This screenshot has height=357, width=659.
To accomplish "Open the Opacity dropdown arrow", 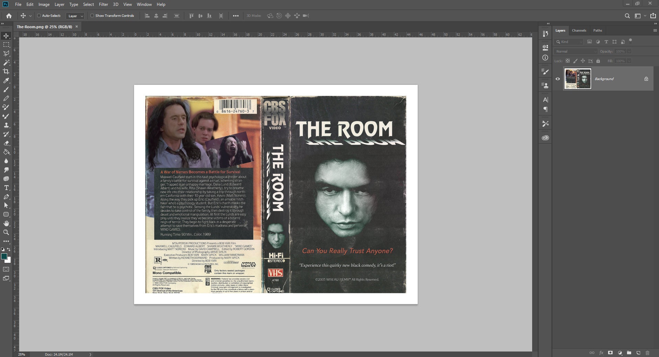I will click(629, 51).
